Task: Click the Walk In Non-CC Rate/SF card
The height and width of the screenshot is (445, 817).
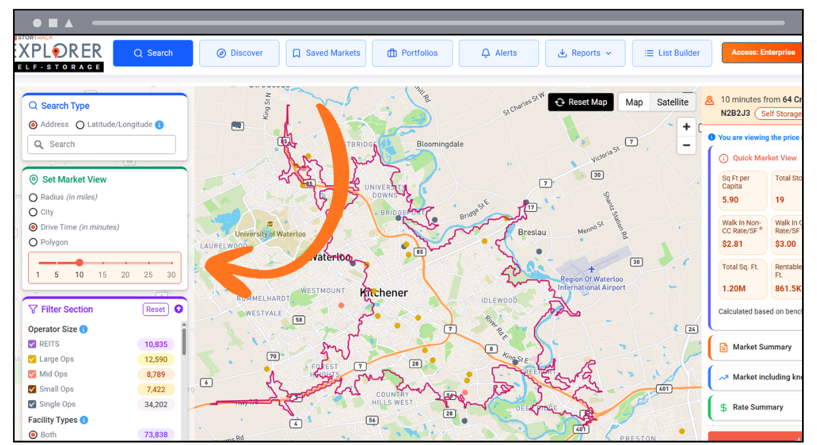Action: (742, 235)
